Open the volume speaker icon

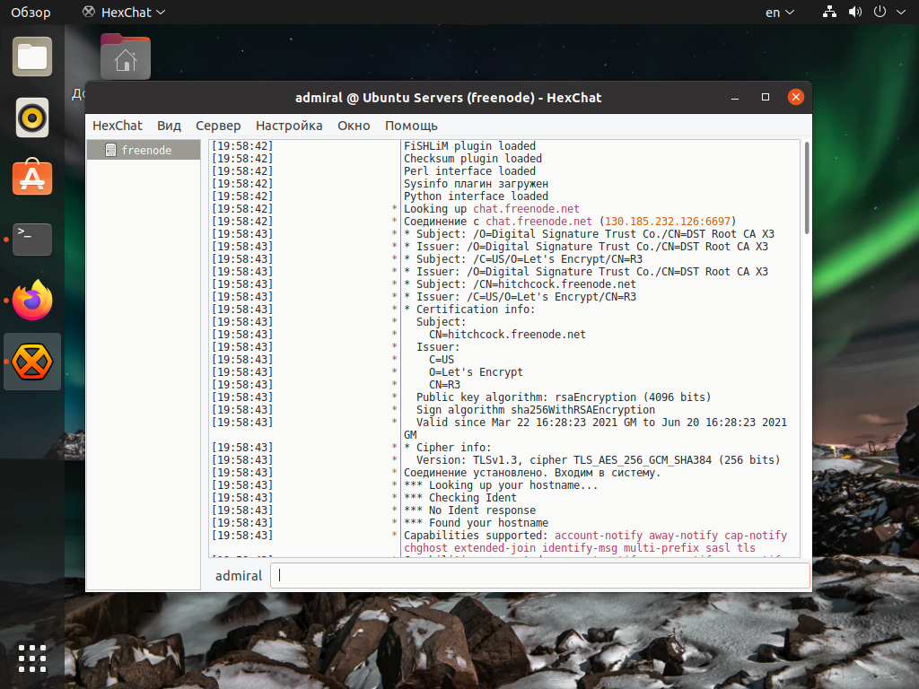[x=854, y=13]
